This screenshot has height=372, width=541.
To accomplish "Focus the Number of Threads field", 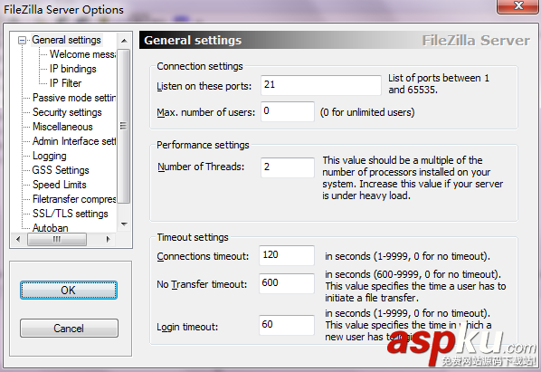I will pyautogui.click(x=288, y=167).
